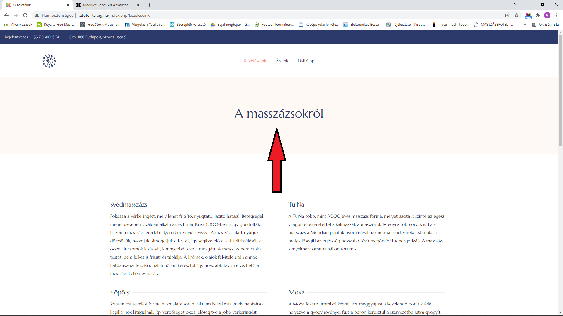Expand the hidden bookmarks overflow chevron
563x316 pixels.
524,25
